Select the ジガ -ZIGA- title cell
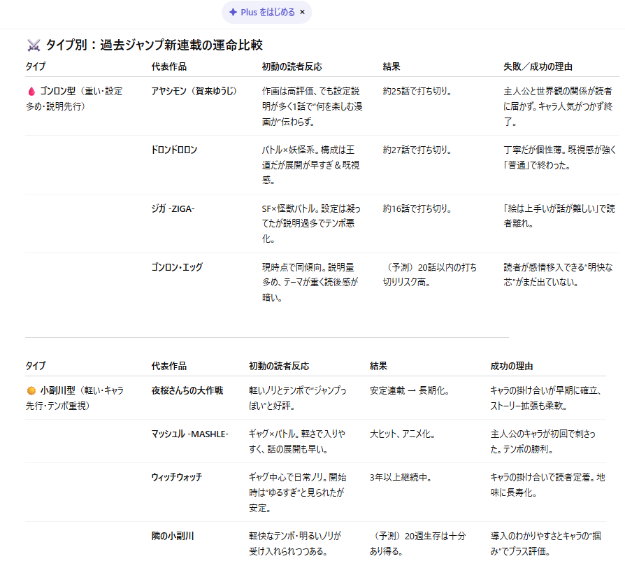Viewport: 625px width, 568px height. 173,208
